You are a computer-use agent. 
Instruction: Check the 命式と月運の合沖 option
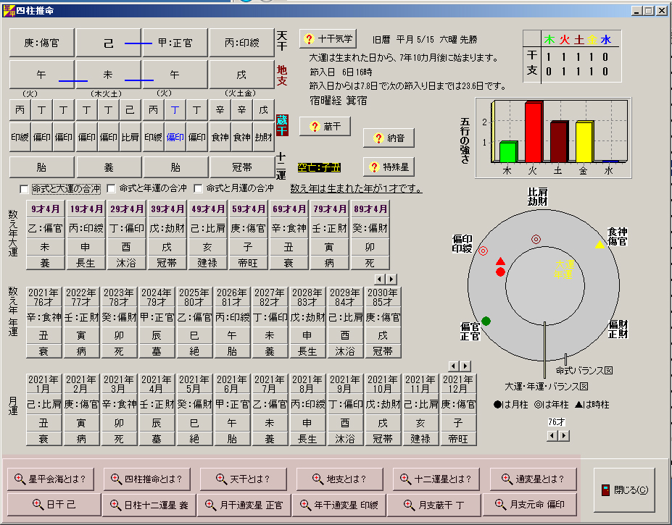[x=199, y=188]
